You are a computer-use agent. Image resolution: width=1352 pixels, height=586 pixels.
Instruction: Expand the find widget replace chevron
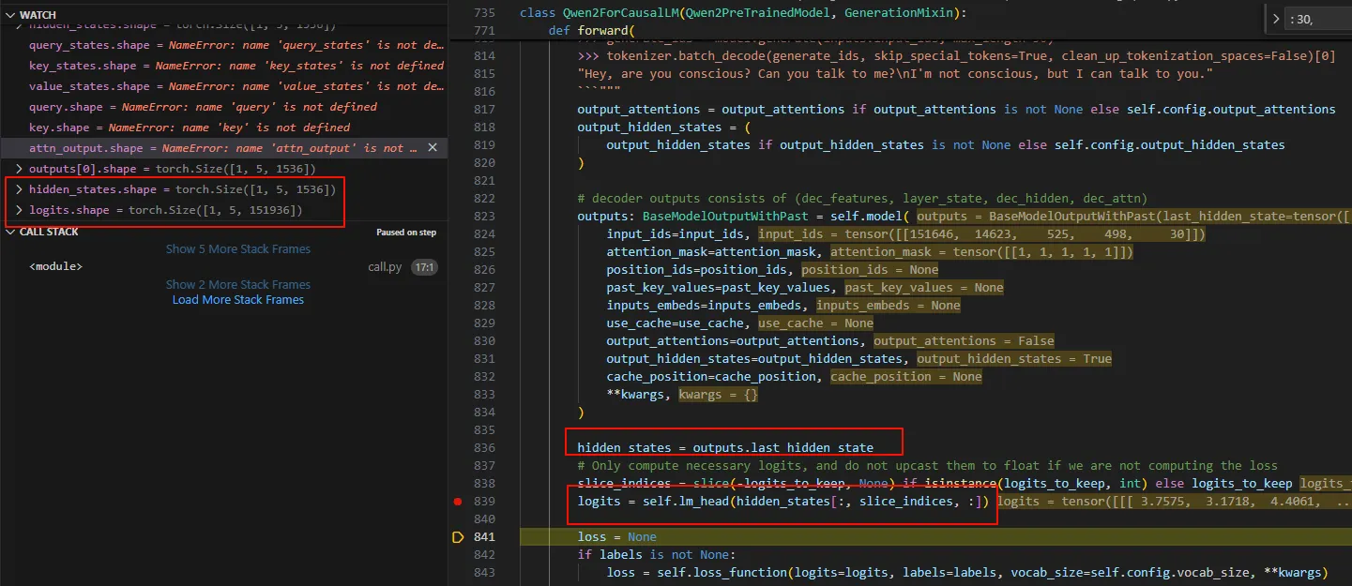pyautogui.click(x=1275, y=19)
